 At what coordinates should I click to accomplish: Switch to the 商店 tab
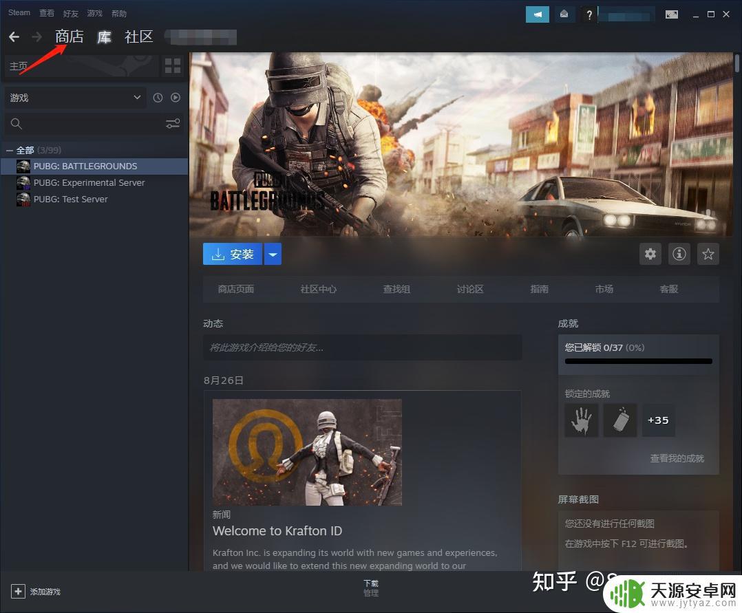tap(70, 36)
